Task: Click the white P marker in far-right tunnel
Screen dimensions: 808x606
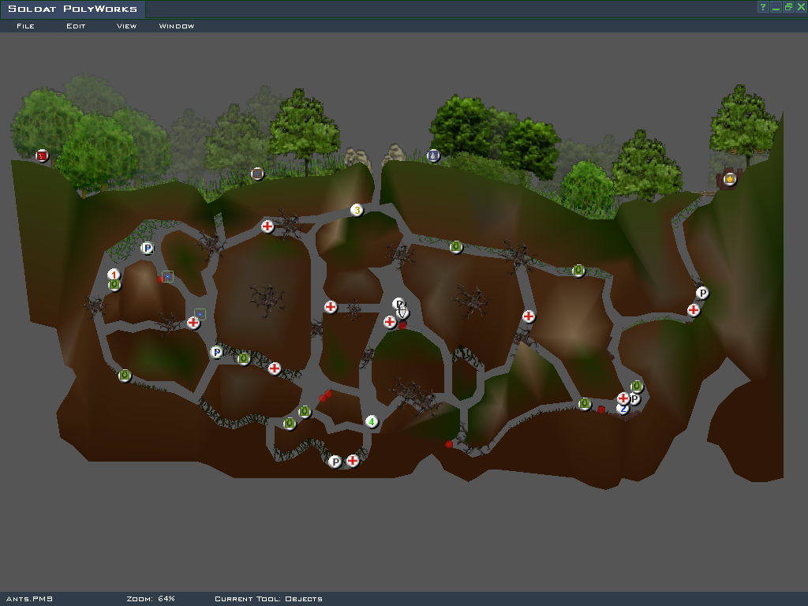Action: pyautogui.click(x=702, y=294)
